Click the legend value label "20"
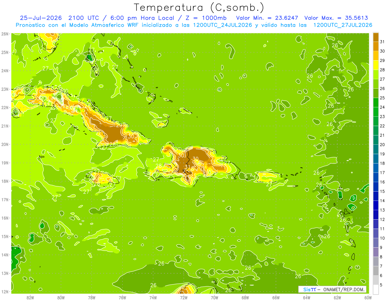 (x=382, y=145)
